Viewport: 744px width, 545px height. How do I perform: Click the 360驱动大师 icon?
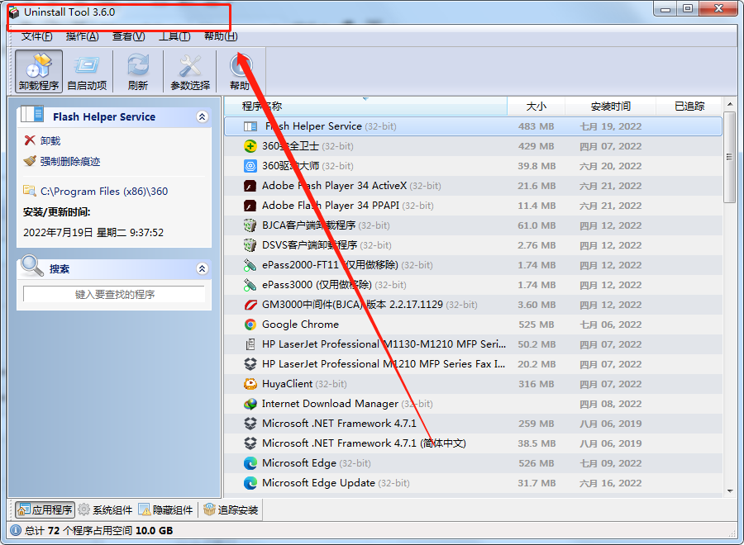250,166
